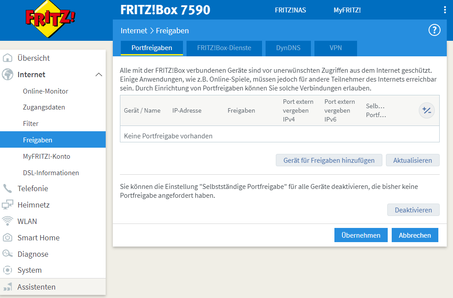
Task: Click the WLAN signal icon
Action: [x=8, y=221]
